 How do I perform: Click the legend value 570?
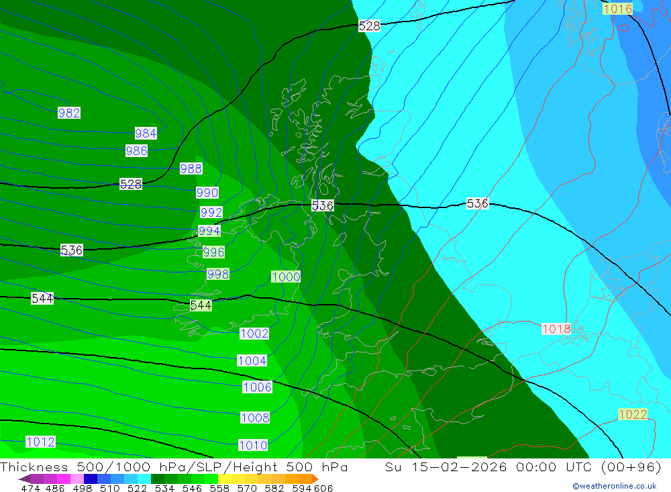pos(247,488)
